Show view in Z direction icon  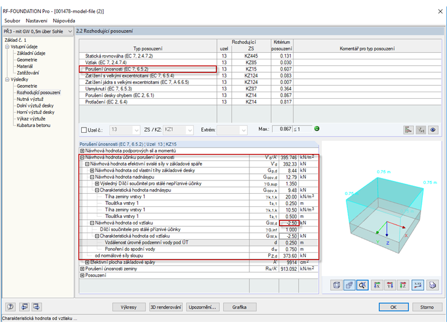tap(403, 285)
